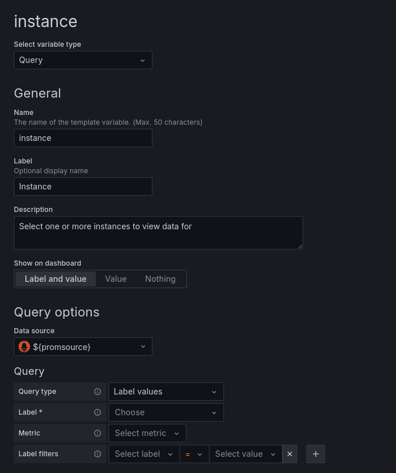Click the chevron on the Data source selector

[143, 347]
